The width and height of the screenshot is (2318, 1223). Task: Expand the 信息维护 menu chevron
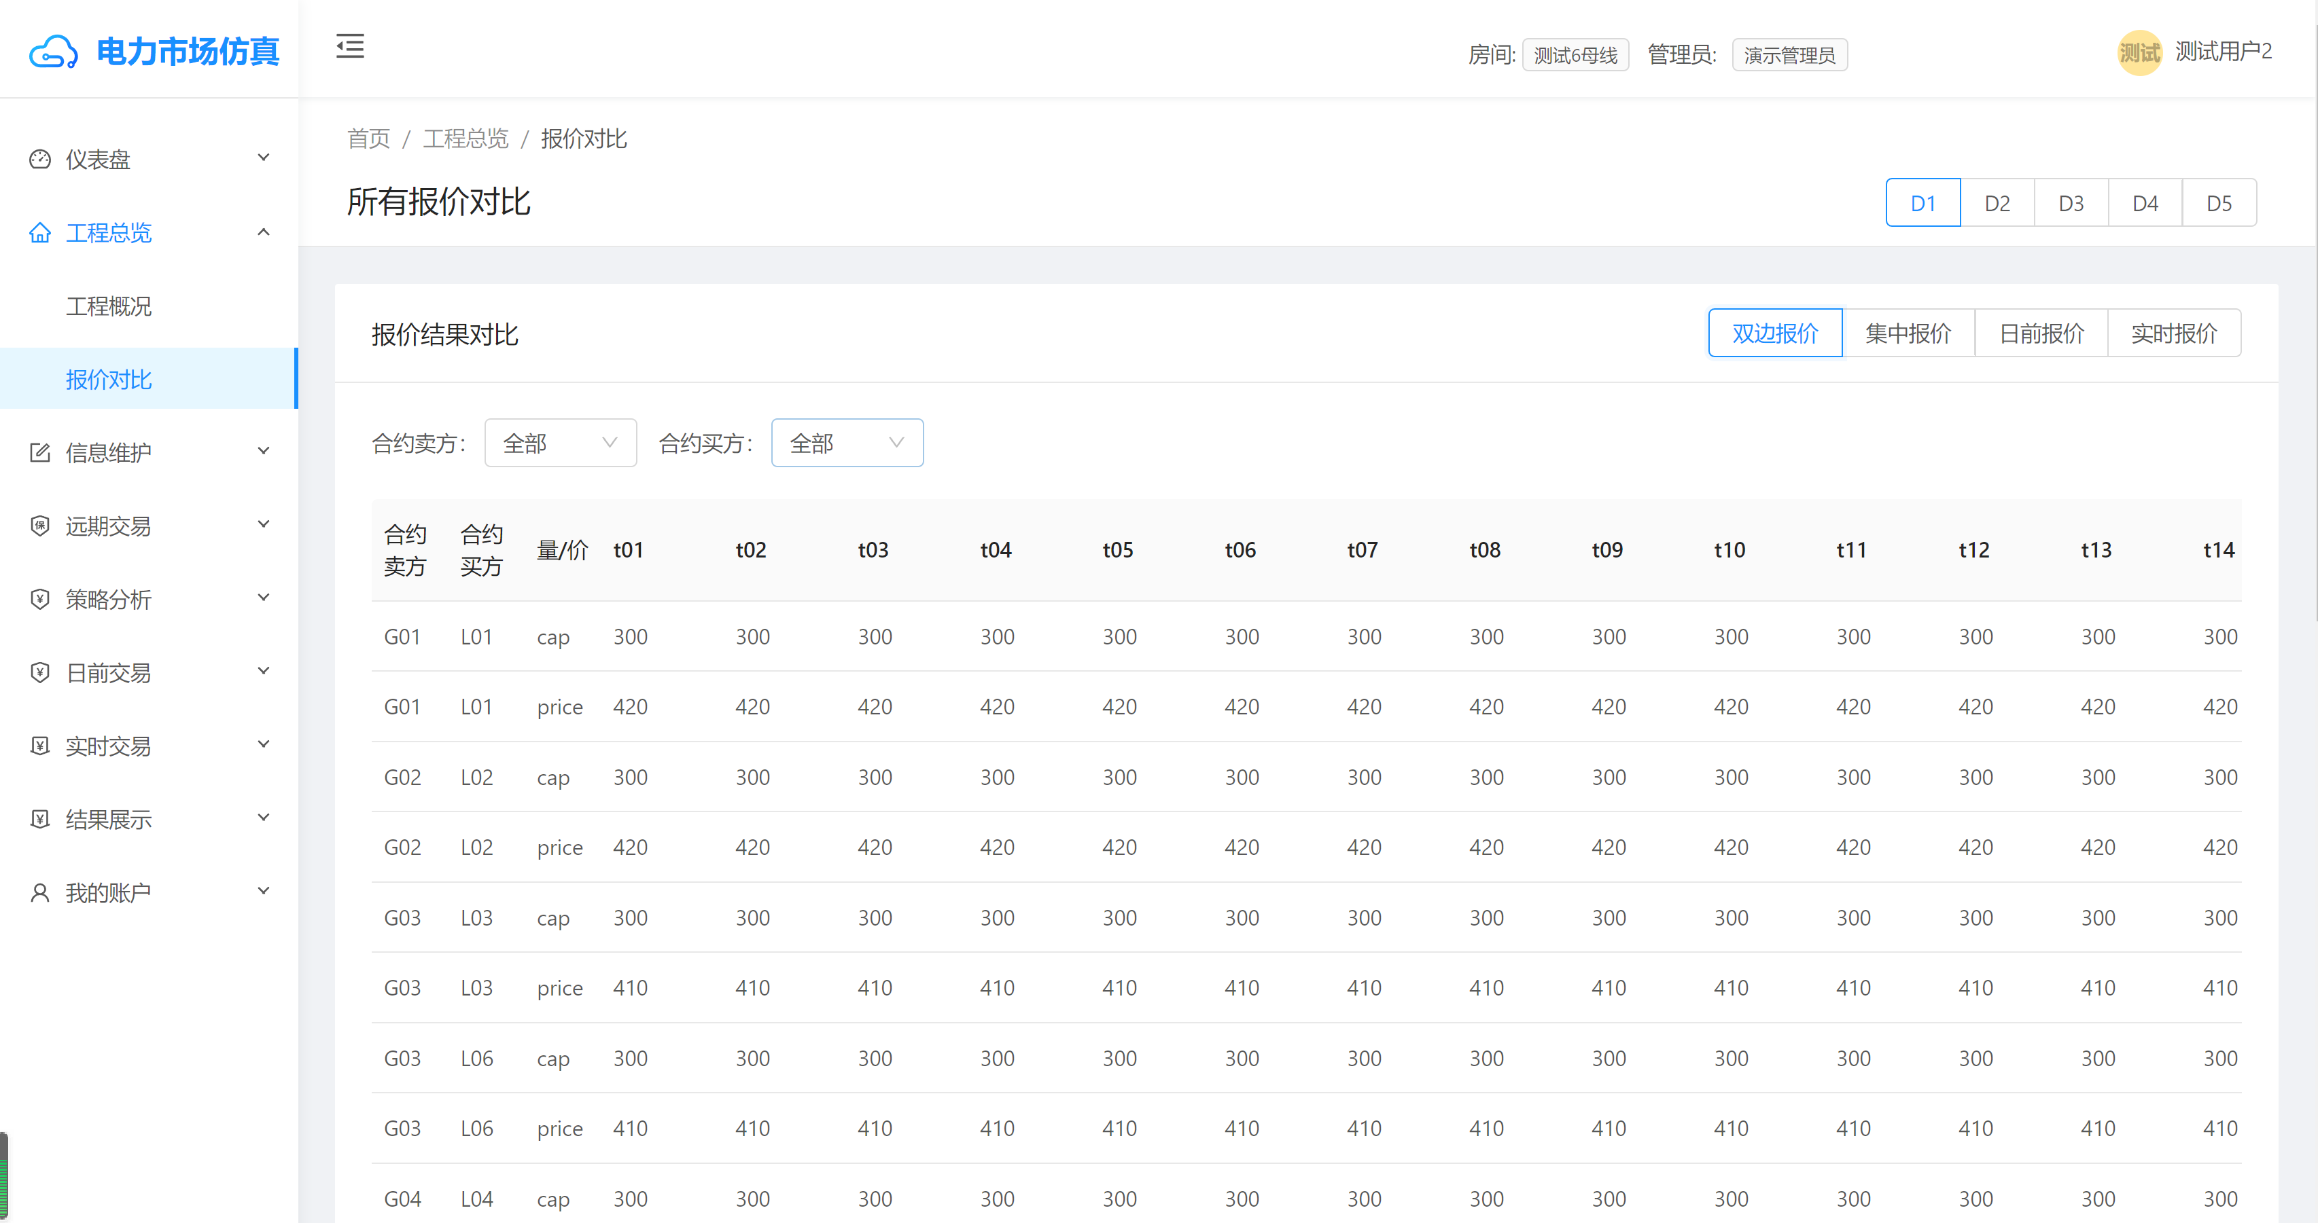click(264, 452)
